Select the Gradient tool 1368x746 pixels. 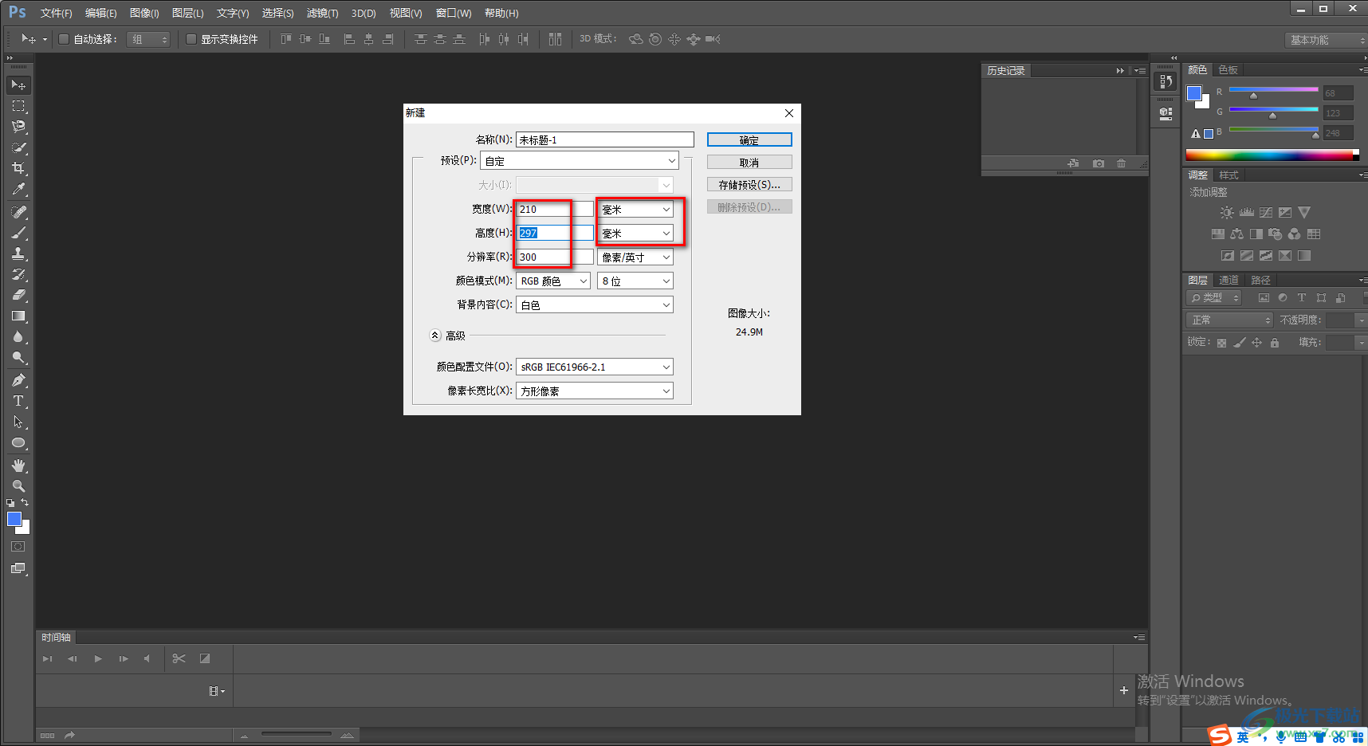click(18, 316)
